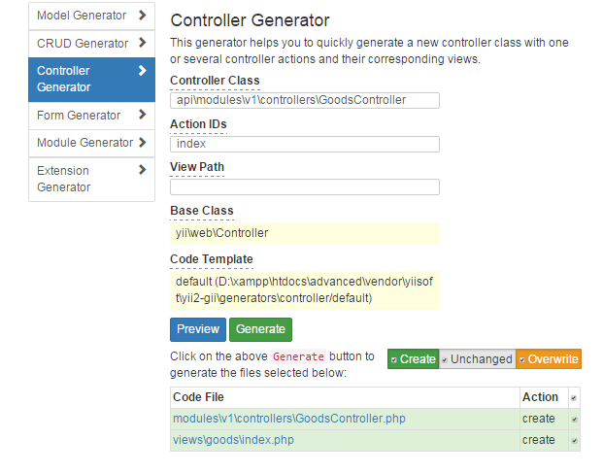Screen dimensions: 603x473
Task: Toggle the select-all checkbox in table header
Action: tap(574, 397)
